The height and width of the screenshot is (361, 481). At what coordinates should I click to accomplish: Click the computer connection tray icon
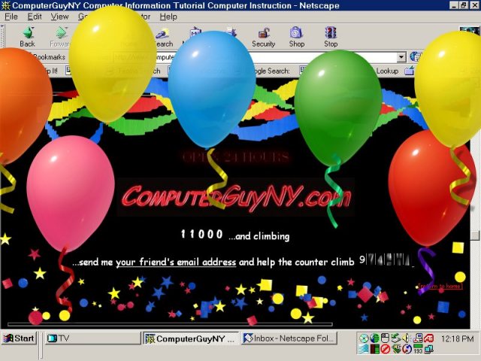[418, 338]
